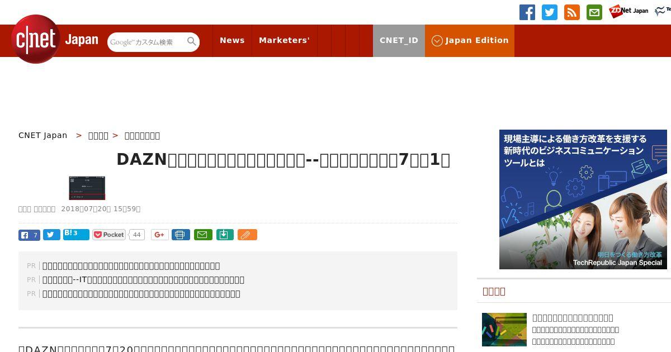The image size is (671, 352).
Task: Open the orange RSS feed icon
Action: coord(572,12)
